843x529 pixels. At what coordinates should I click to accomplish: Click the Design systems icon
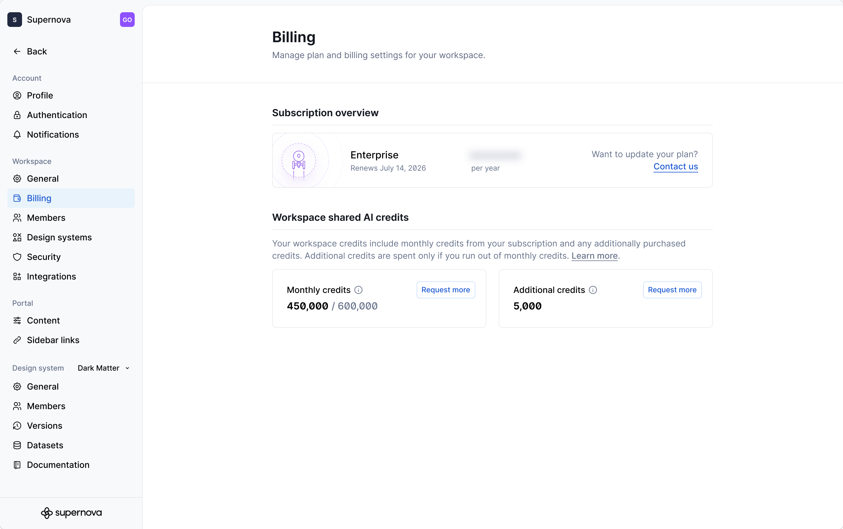tap(17, 237)
